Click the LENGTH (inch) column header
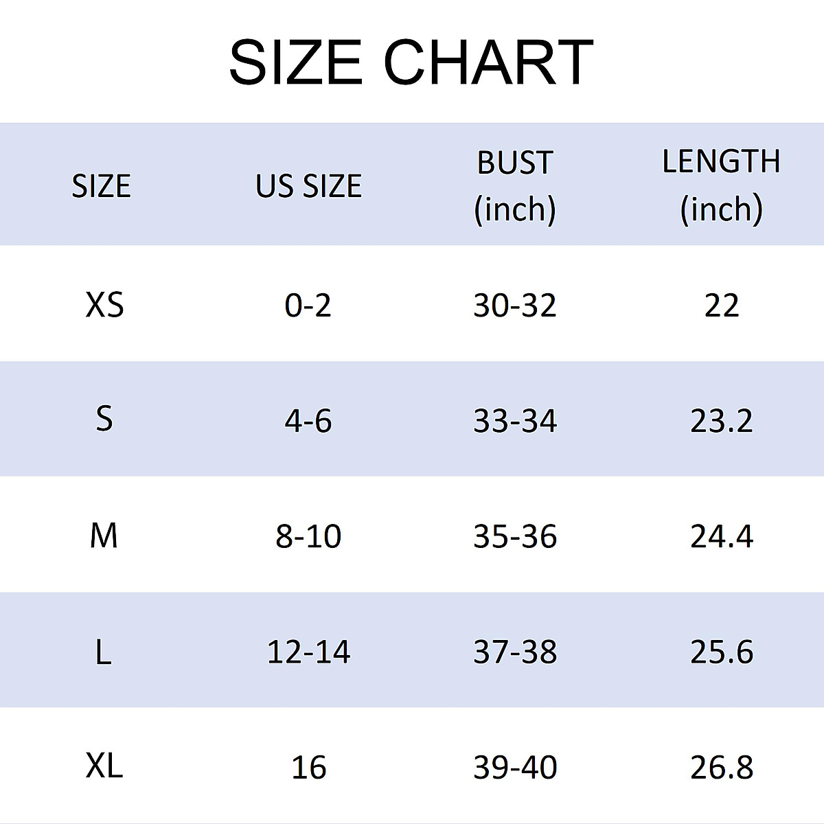Screen dimensions: 824x824 721,185
